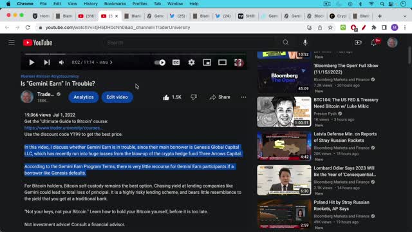
Task: Focus the YouTube search field
Action: [x=191, y=43]
